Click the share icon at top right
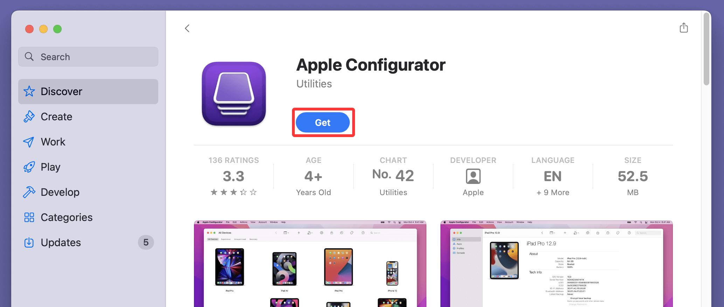Image resolution: width=724 pixels, height=307 pixels. pyautogui.click(x=683, y=28)
